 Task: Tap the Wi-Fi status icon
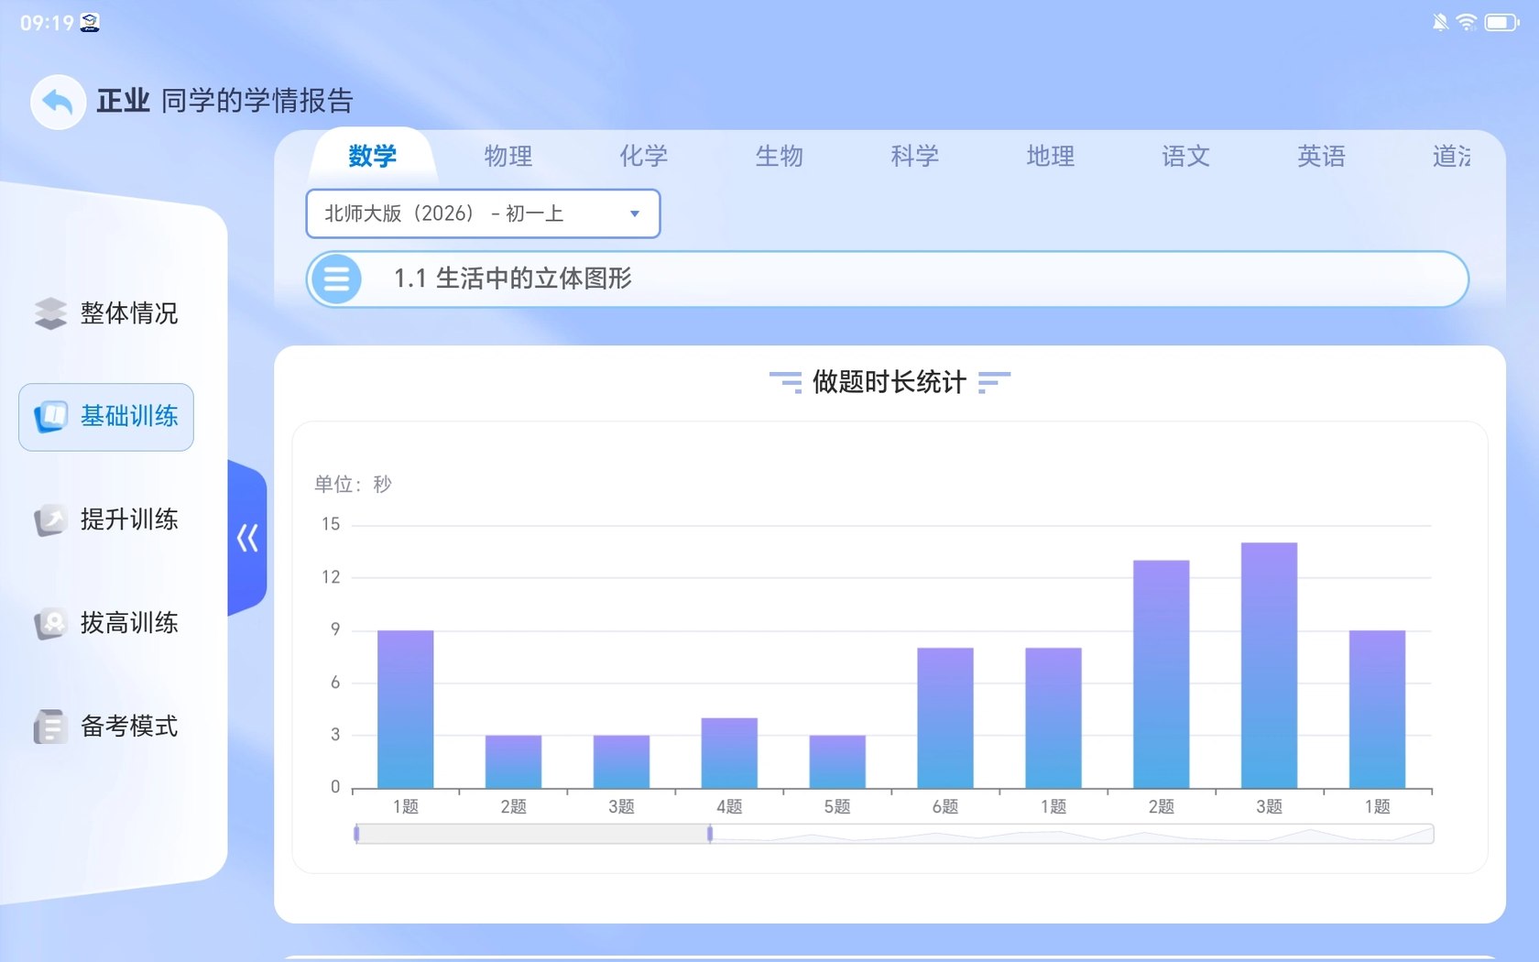click(x=1467, y=22)
